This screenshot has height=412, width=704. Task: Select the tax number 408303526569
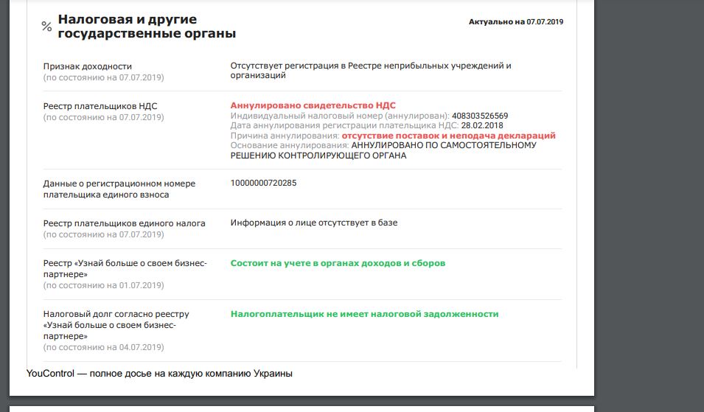coord(480,116)
